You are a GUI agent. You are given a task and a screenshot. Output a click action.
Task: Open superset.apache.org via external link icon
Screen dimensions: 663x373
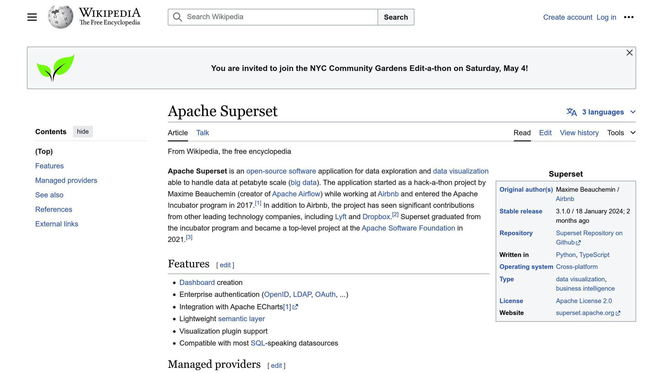(618, 313)
